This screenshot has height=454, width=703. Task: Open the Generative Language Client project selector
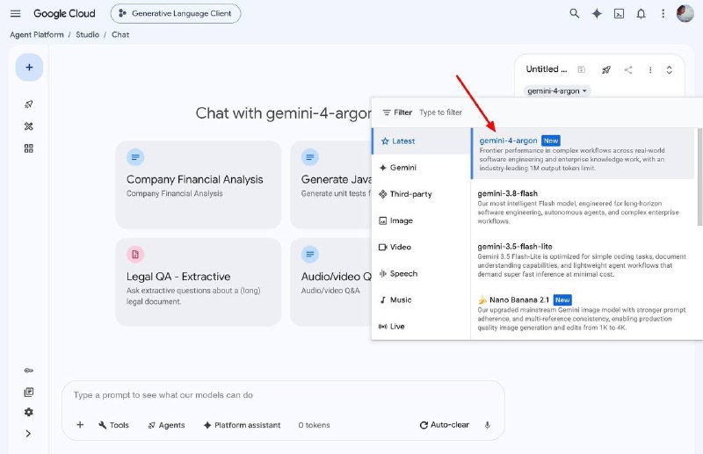tap(175, 13)
